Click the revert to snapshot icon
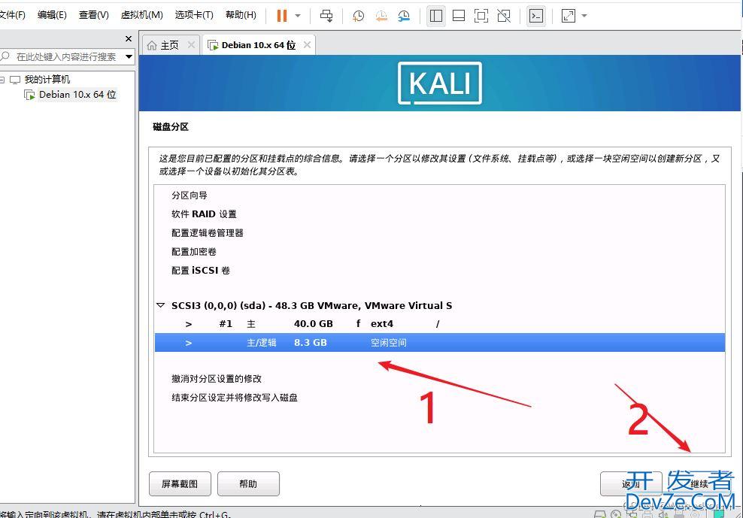Viewport: 743px width, 518px height. pos(381,16)
